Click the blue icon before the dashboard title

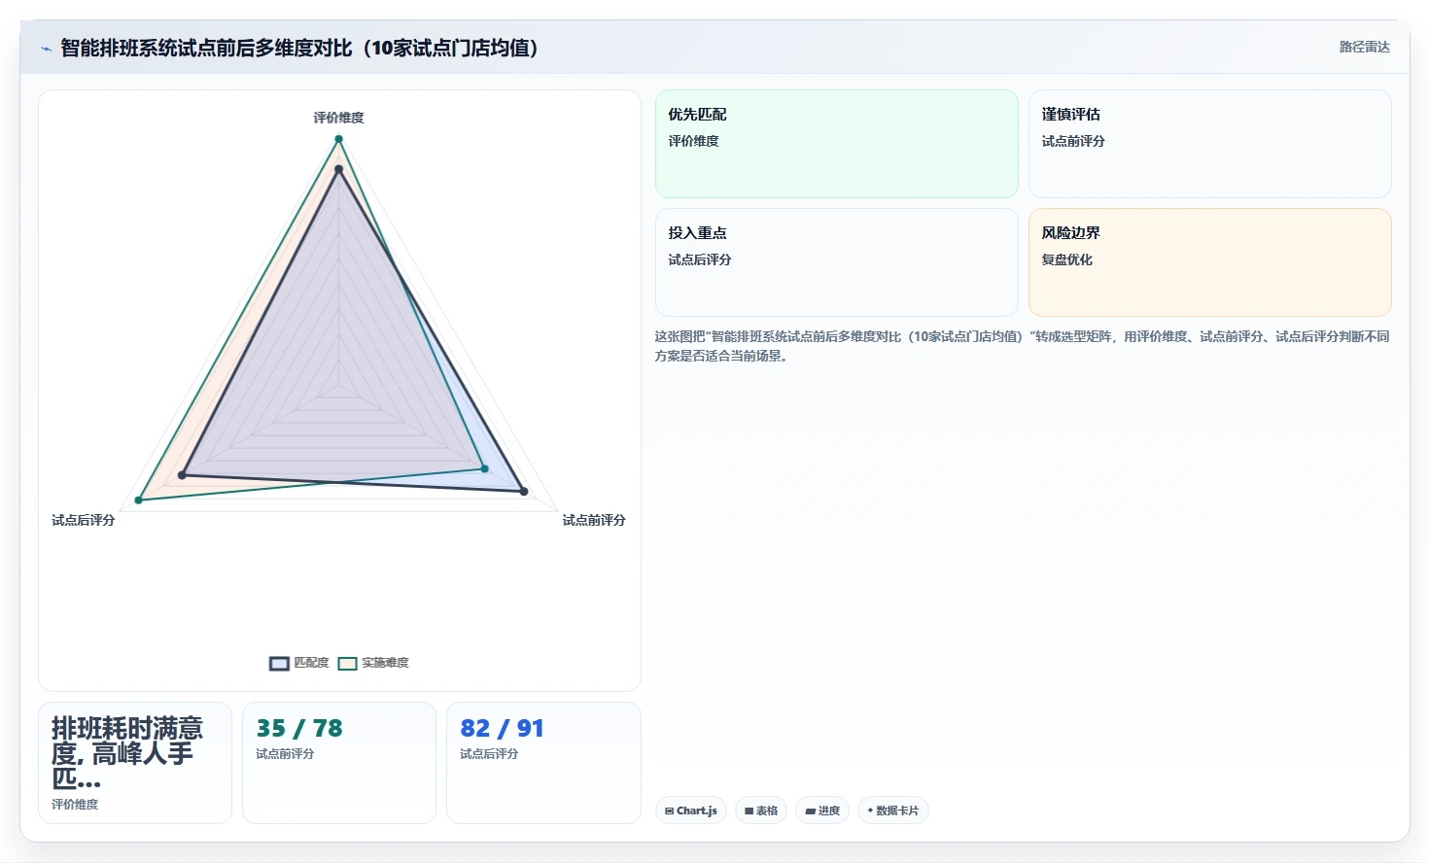click(x=46, y=49)
